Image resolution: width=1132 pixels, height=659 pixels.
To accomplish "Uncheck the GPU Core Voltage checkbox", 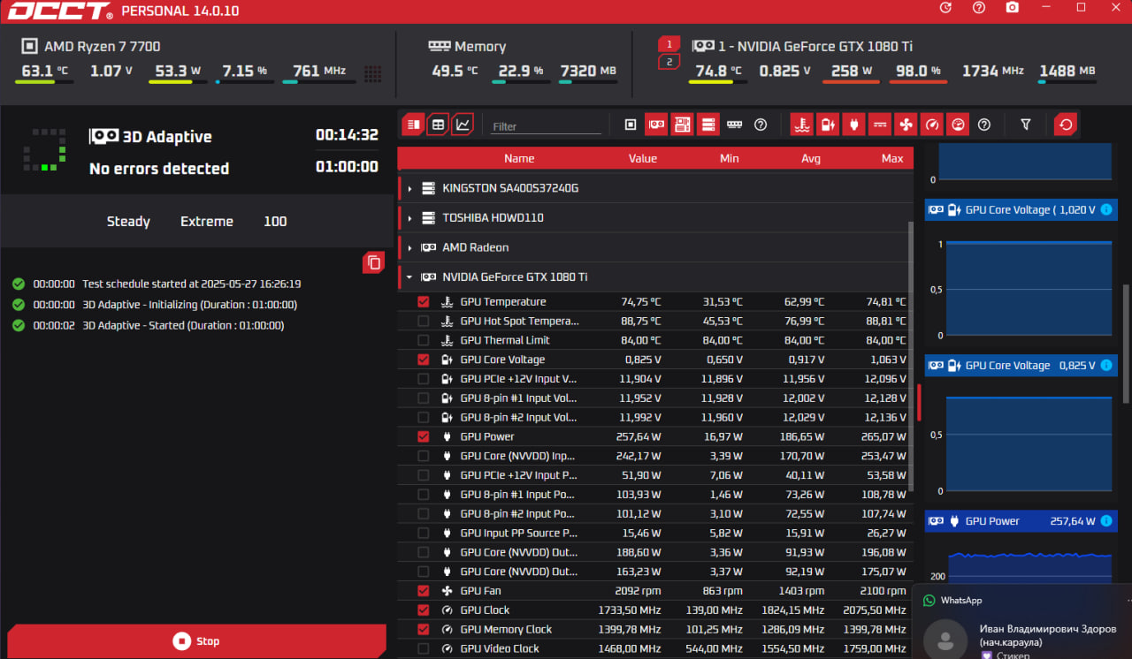I will (x=423, y=360).
